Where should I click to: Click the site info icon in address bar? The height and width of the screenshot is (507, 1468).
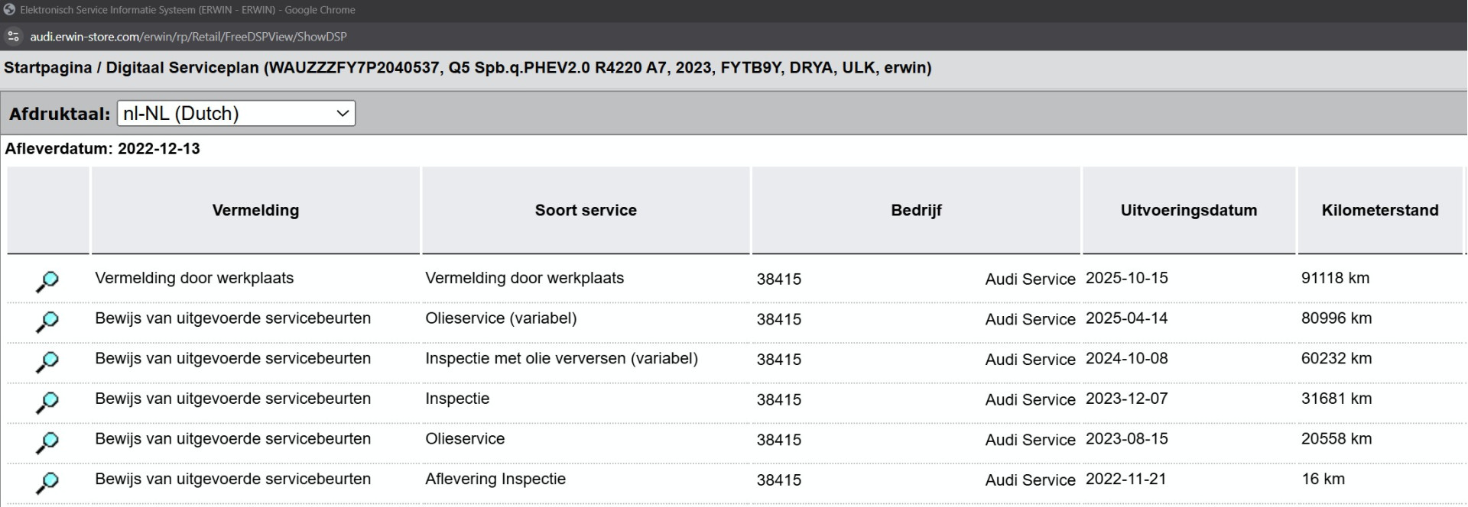point(13,37)
